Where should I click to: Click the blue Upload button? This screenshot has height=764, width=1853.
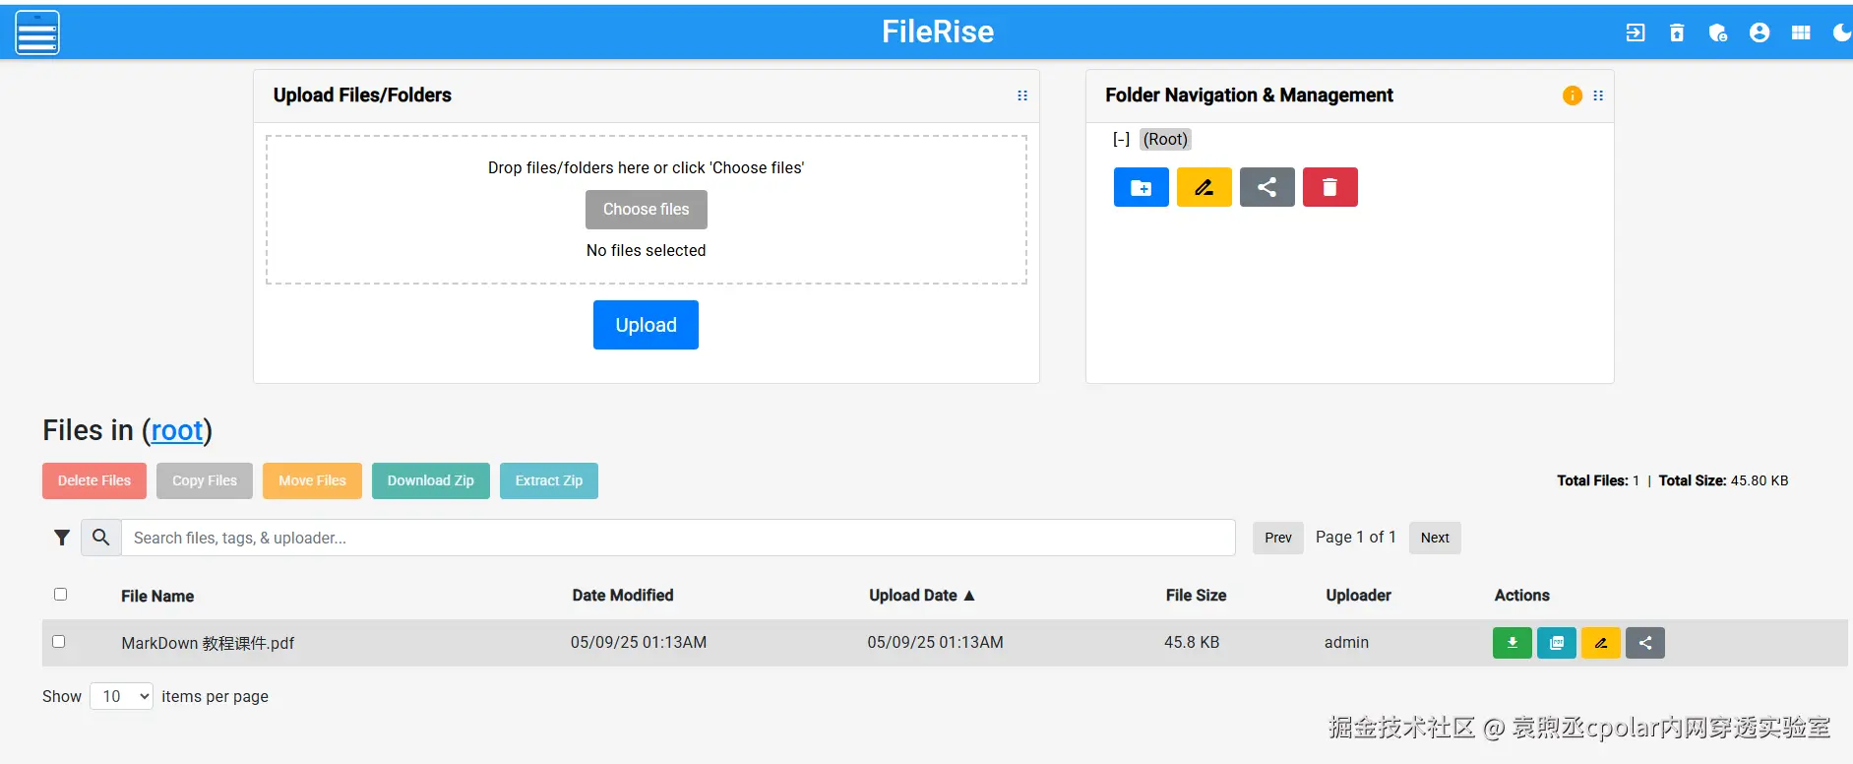point(646,325)
